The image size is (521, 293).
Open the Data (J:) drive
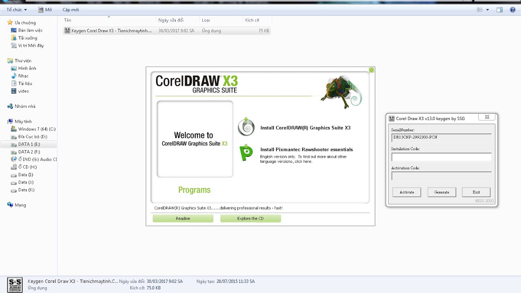click(22, 182)
